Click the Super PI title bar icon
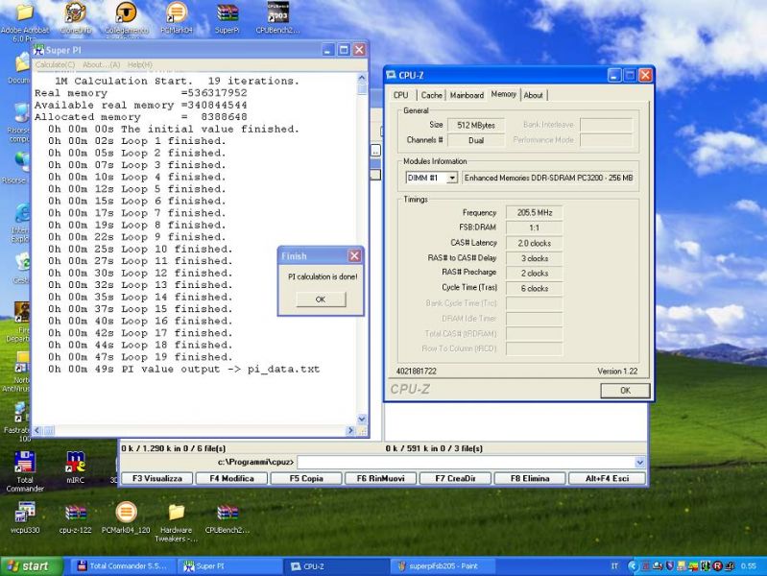This screenshot has width=767, height=576. [x=38, y=50]
